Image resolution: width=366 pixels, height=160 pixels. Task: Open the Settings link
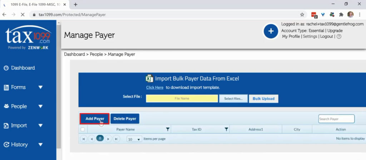pyautogui.click(x=310, y=37)
